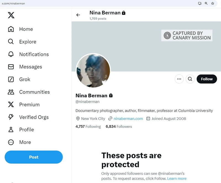The width and height of the screenshot is (221, 183).
Task: Click the Post button
Action: coord(34,157)
